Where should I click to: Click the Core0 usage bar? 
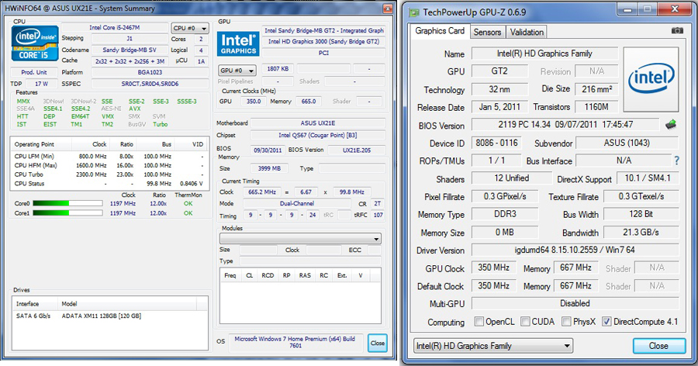(x=67, y=203)
